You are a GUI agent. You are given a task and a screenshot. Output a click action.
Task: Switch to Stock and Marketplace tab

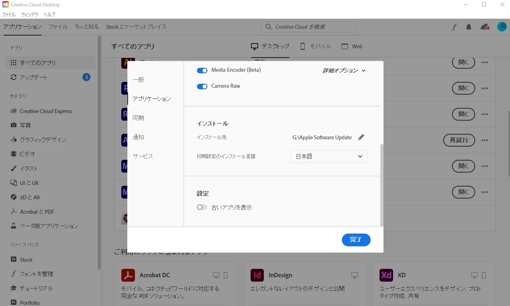point(136,27)
